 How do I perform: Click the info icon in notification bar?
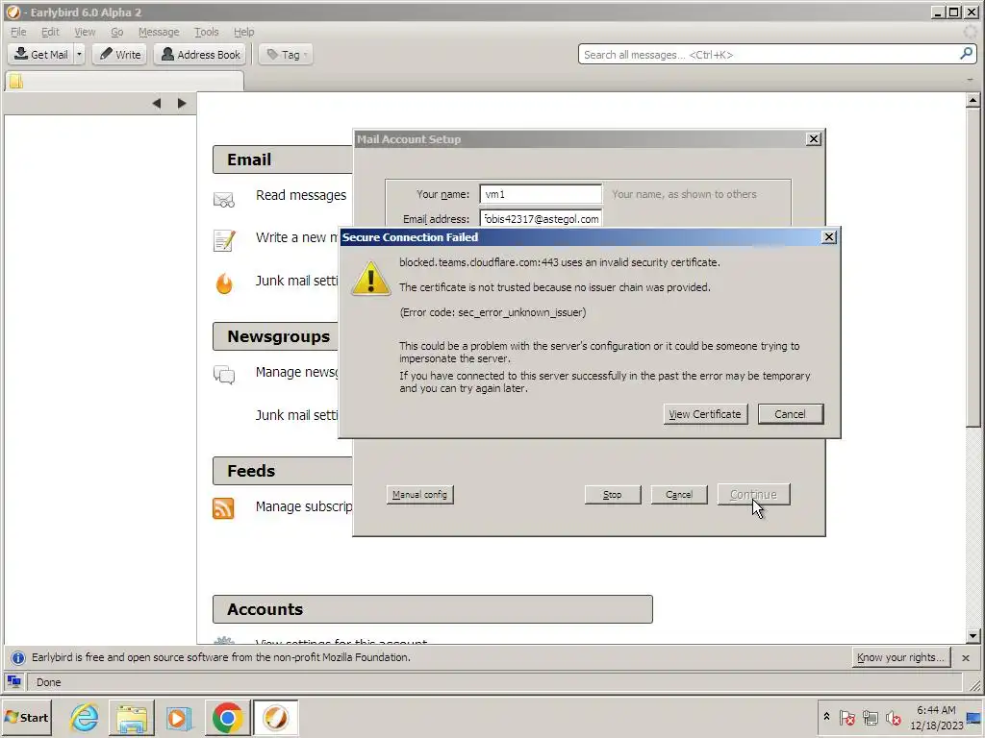click(x=18, y=657)
